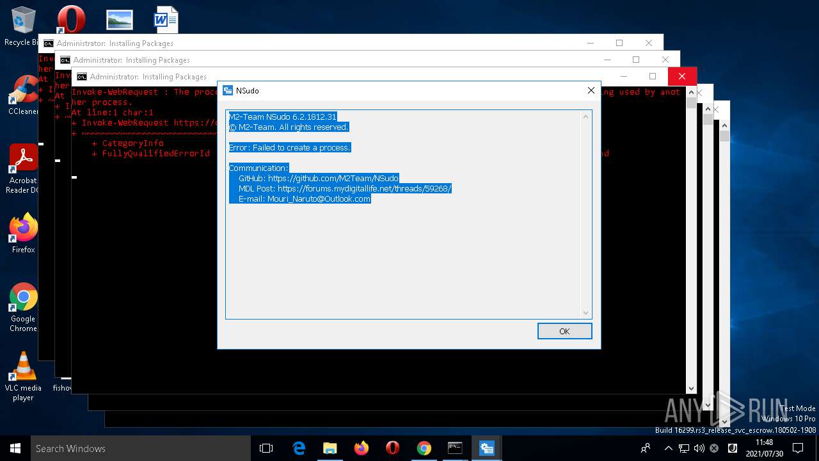Select the picture file on the desktop
This screenshot has height=461, width=819.
tap(120, 19)
